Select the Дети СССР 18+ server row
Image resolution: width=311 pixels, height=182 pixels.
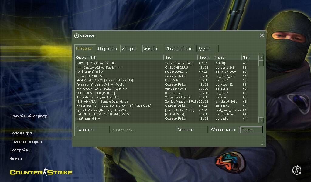click(167, 76)
